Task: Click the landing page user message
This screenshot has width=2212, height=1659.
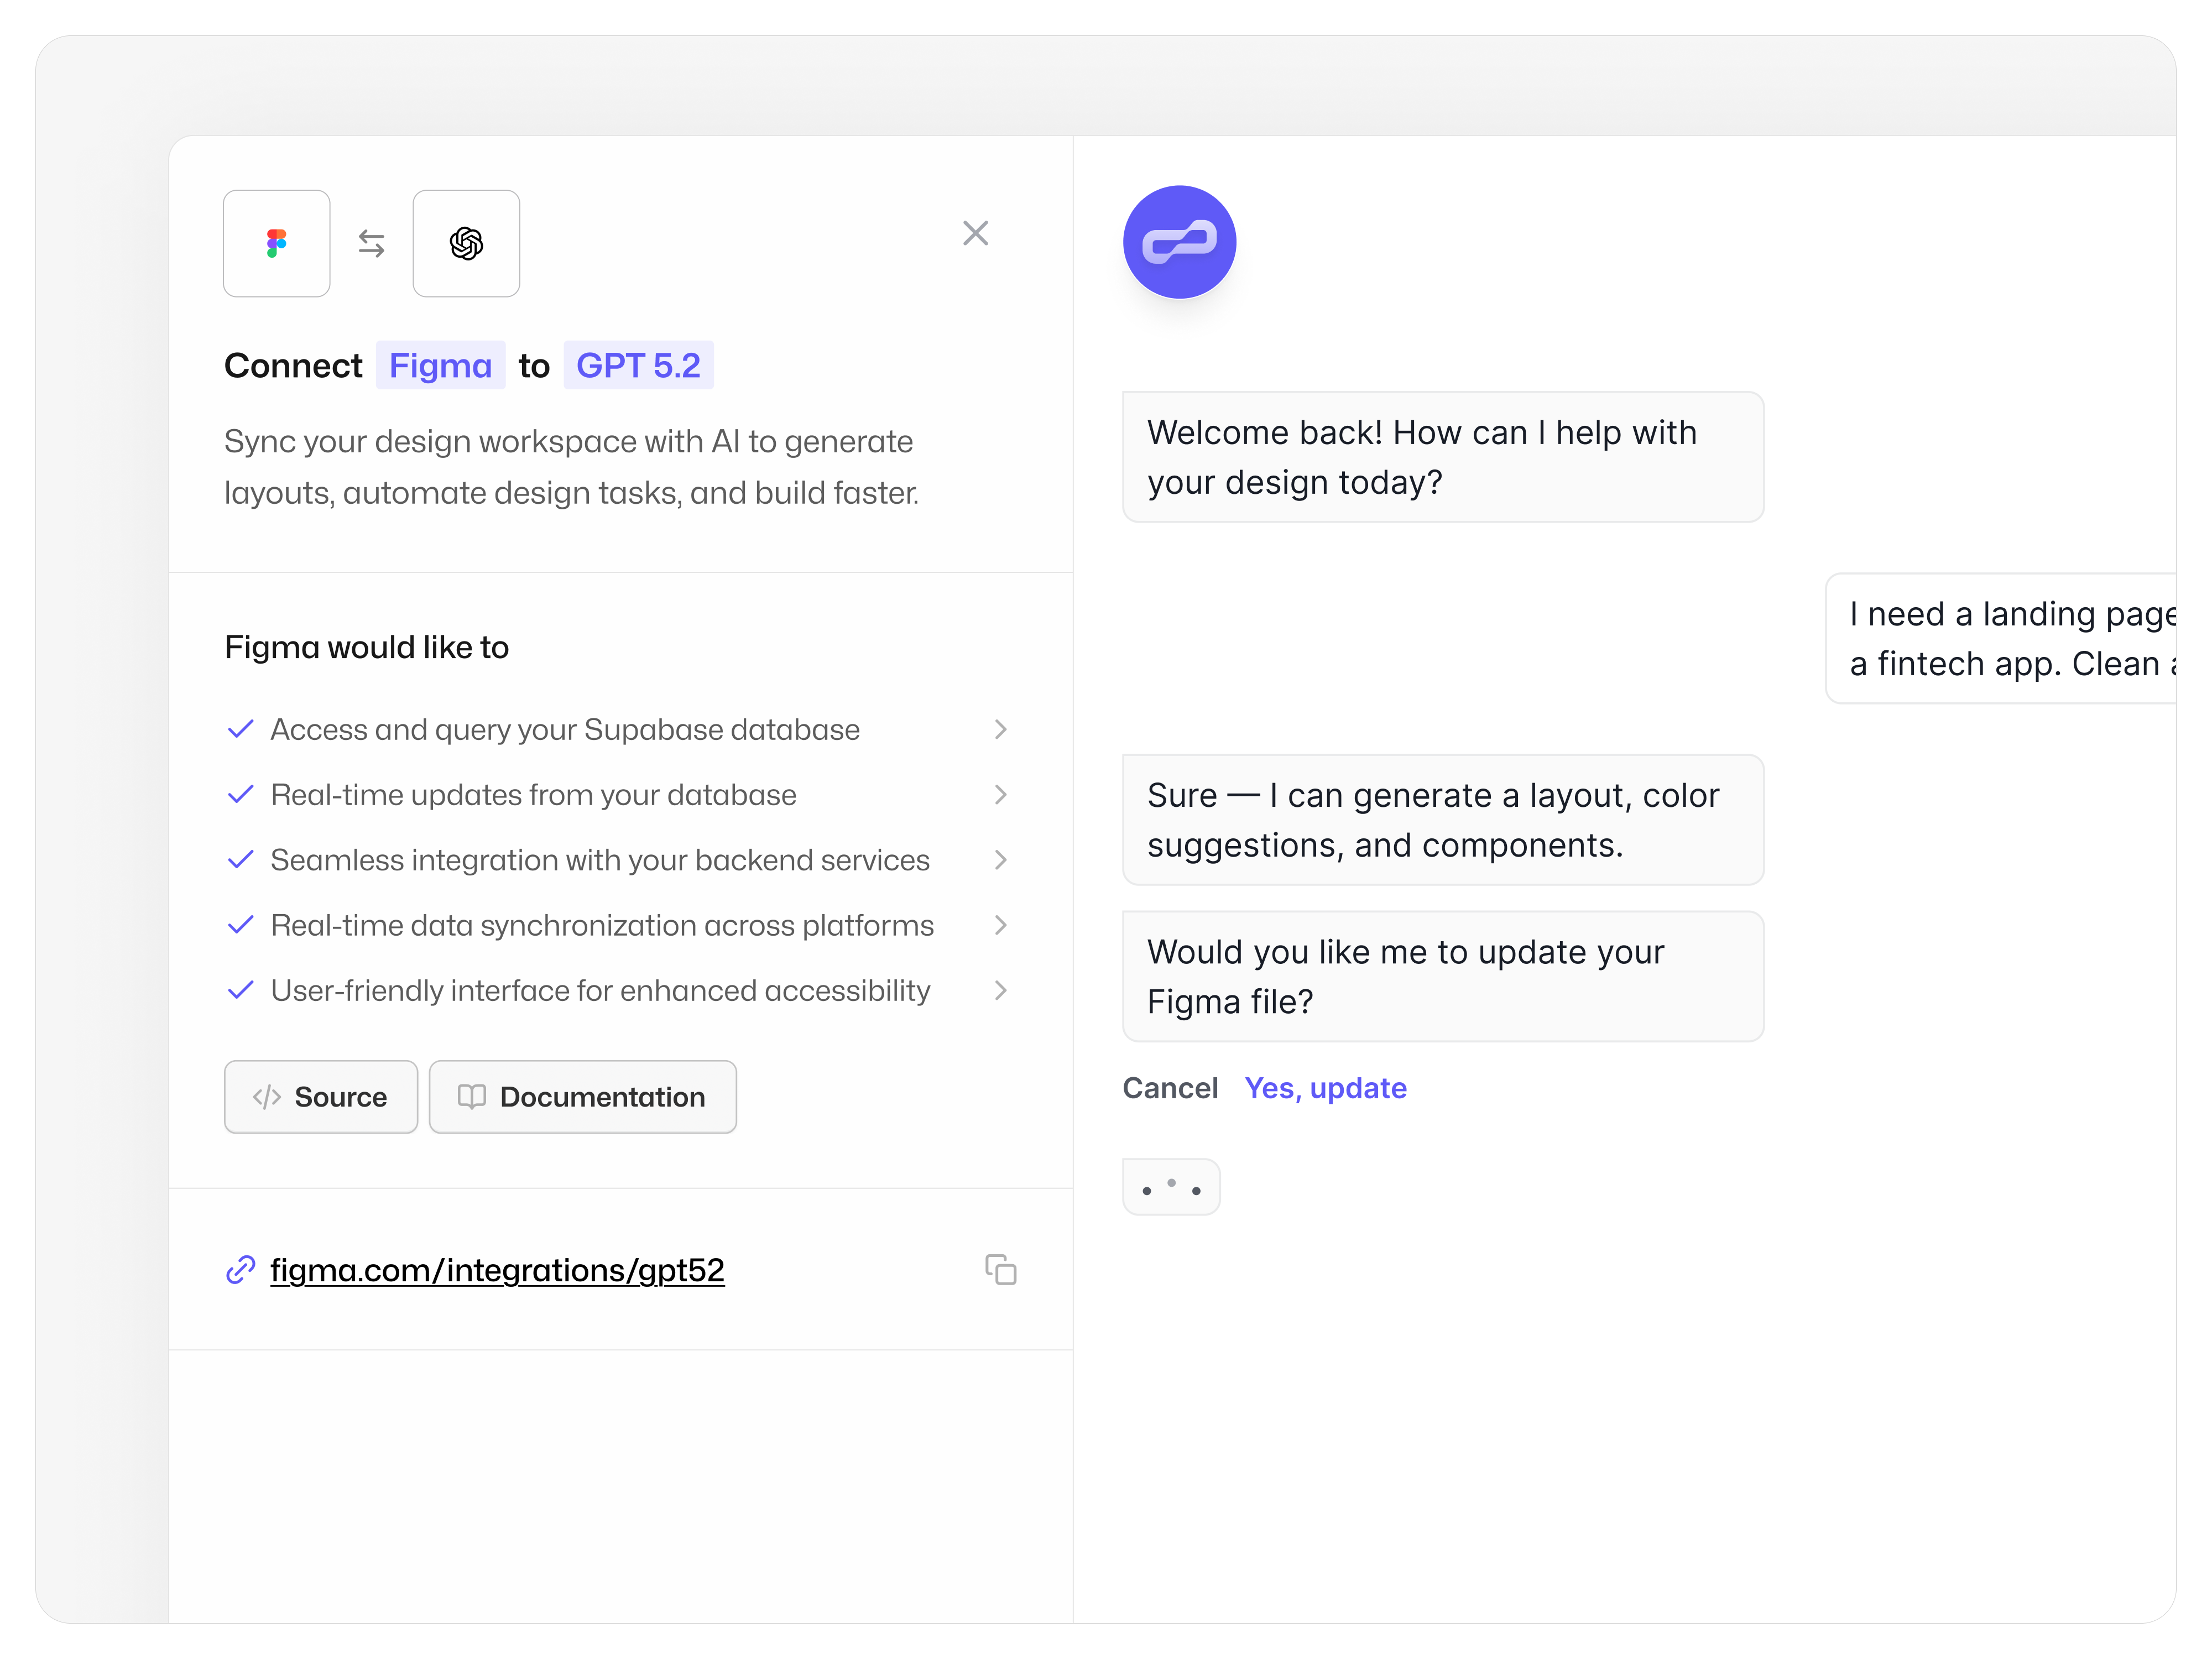Action: point(2000,638)
